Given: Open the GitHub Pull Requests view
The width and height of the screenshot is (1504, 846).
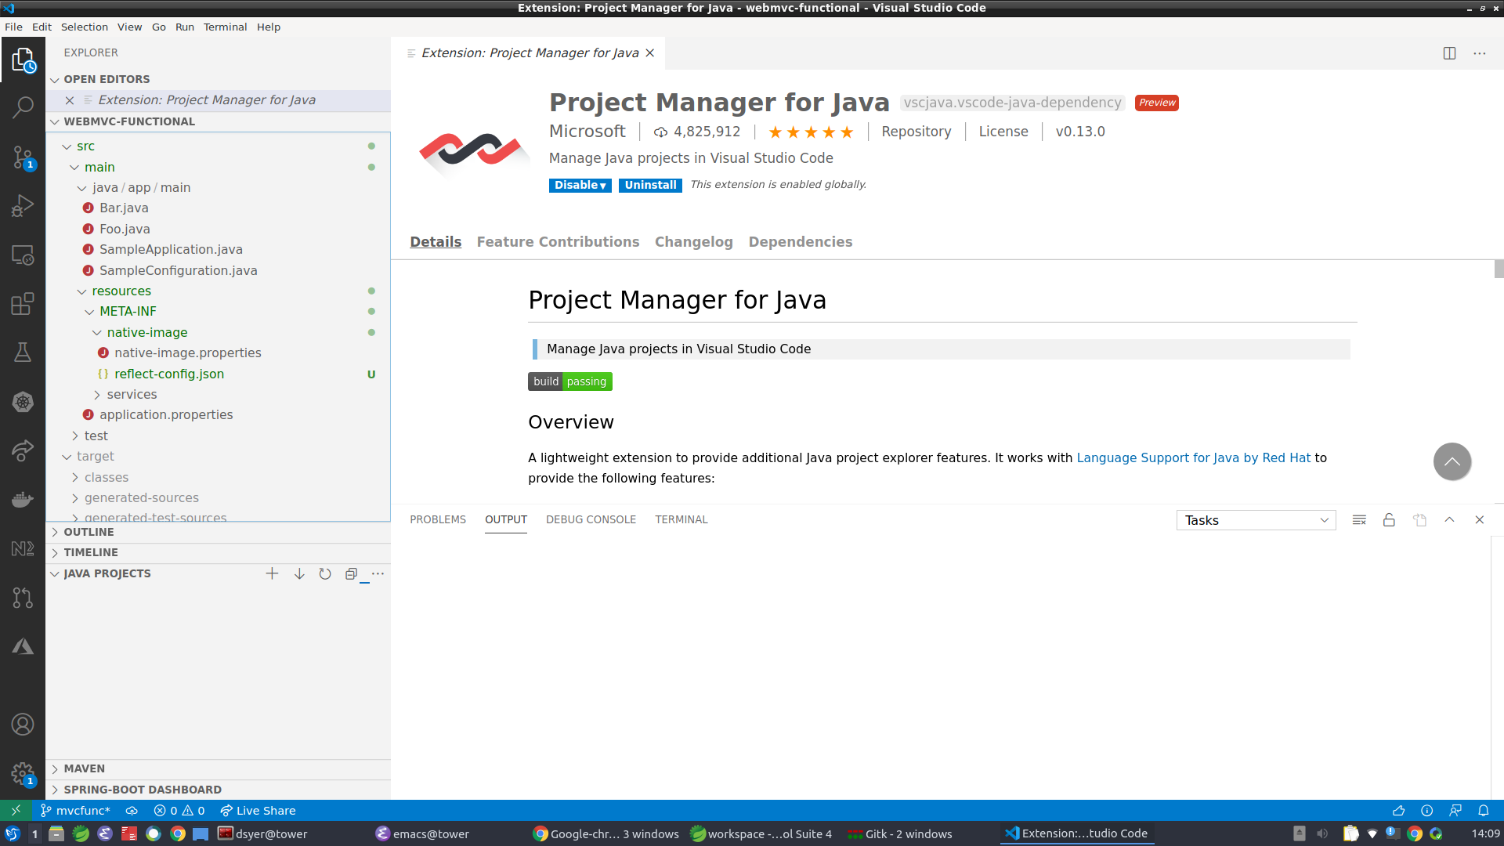Looking at the screenshot, I should click(x=23, y=598).
